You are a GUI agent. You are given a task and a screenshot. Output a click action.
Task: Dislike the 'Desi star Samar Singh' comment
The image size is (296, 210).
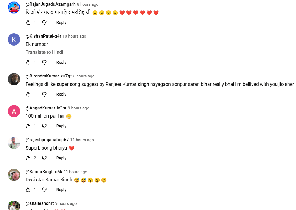[x=44, y=190]
